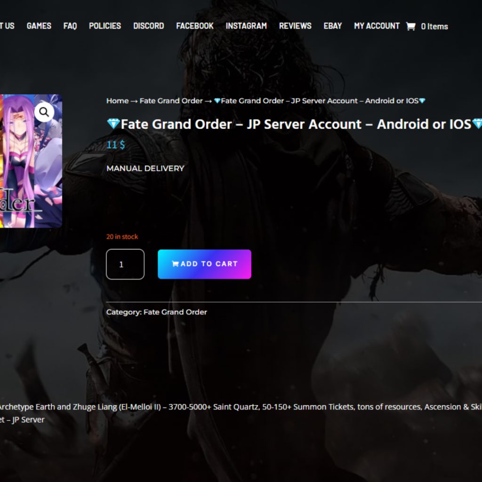Screen dimensions: 482x482
Task: Go to Home breadcrumb
Action: (117, 101)
